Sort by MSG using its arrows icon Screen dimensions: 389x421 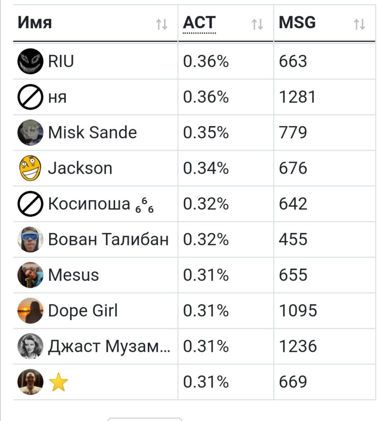[x=359, y=24]
